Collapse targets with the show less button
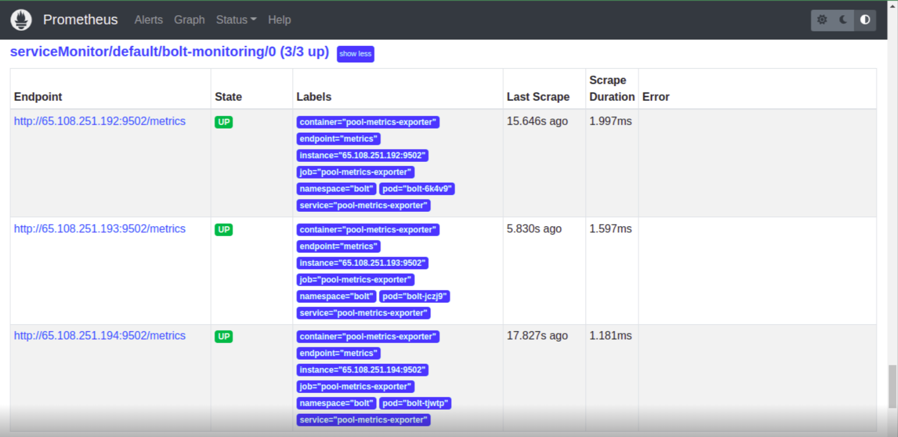Viewport: 898px width, 437px height. pos(355,54)
